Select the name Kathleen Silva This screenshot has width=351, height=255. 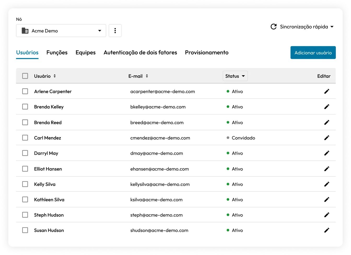pos(49,200)
